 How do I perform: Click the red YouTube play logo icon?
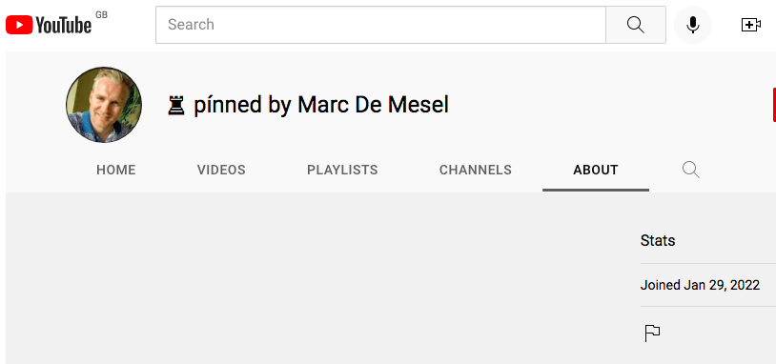pyautogui.click(x=19, y=25)
